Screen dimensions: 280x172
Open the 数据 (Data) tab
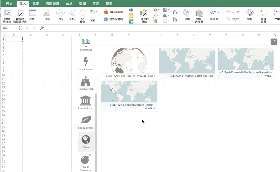pyautogui.click(x=83, y=4)
